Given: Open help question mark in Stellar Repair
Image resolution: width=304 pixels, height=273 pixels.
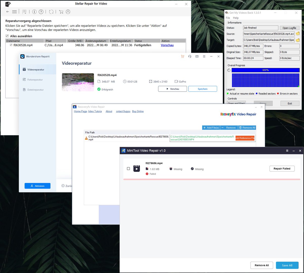Looking at the screenshot, I should (41, 12).
